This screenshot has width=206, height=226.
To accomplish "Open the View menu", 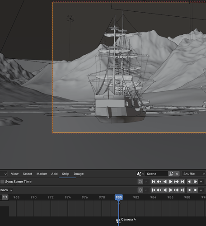I will (14, 174).
